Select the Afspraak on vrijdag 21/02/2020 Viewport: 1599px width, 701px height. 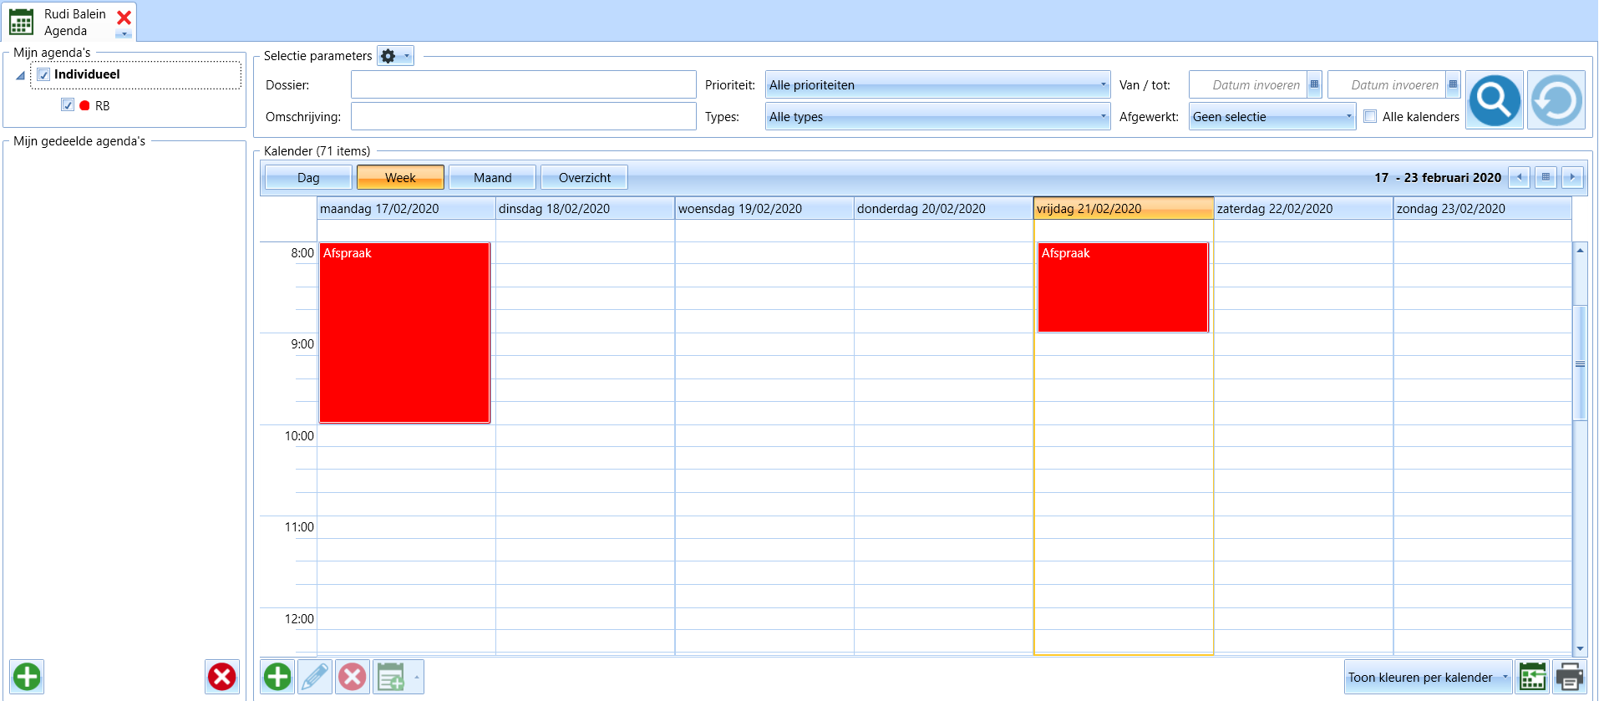click(x=1123, y=287)
